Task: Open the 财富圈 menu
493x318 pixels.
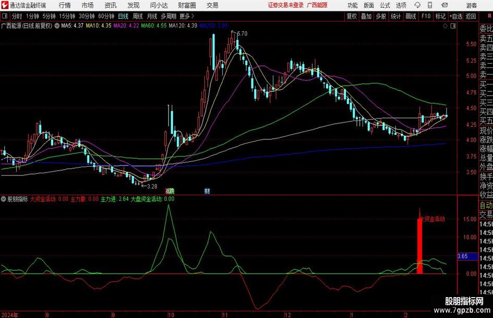Action: pyautogui.click(x=187, y=5)
